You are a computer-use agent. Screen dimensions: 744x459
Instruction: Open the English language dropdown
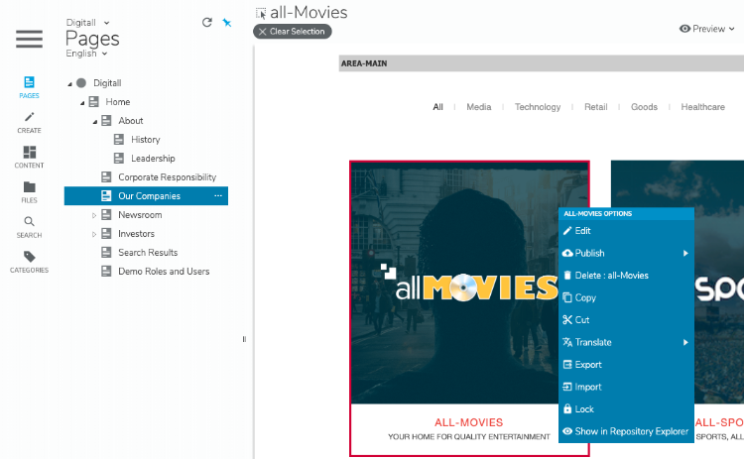pyautogui.click(x=86, y=54)
